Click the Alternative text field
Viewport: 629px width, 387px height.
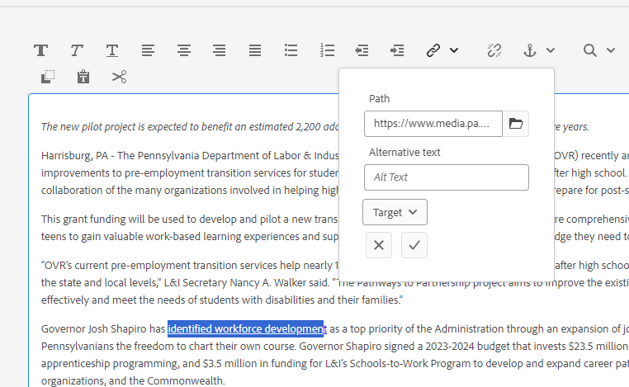(x=447, y=177)
